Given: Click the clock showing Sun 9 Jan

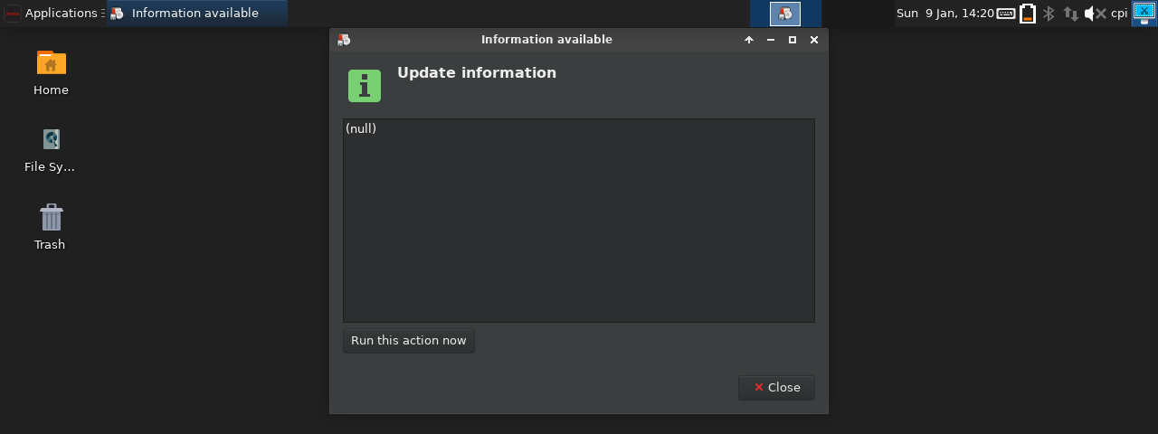Looking at the screenshot, I should [944, 14].
